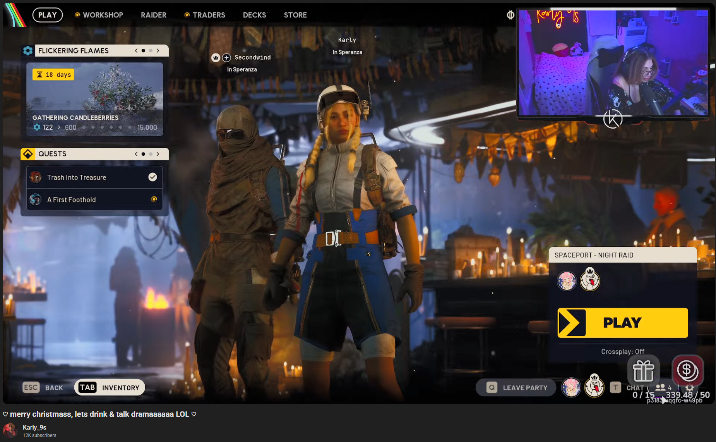The width and height of the screenshot is (716, 442).
Task: Click the yellow PLAY button
Action: pyautogui.click(x=623, y=323)
